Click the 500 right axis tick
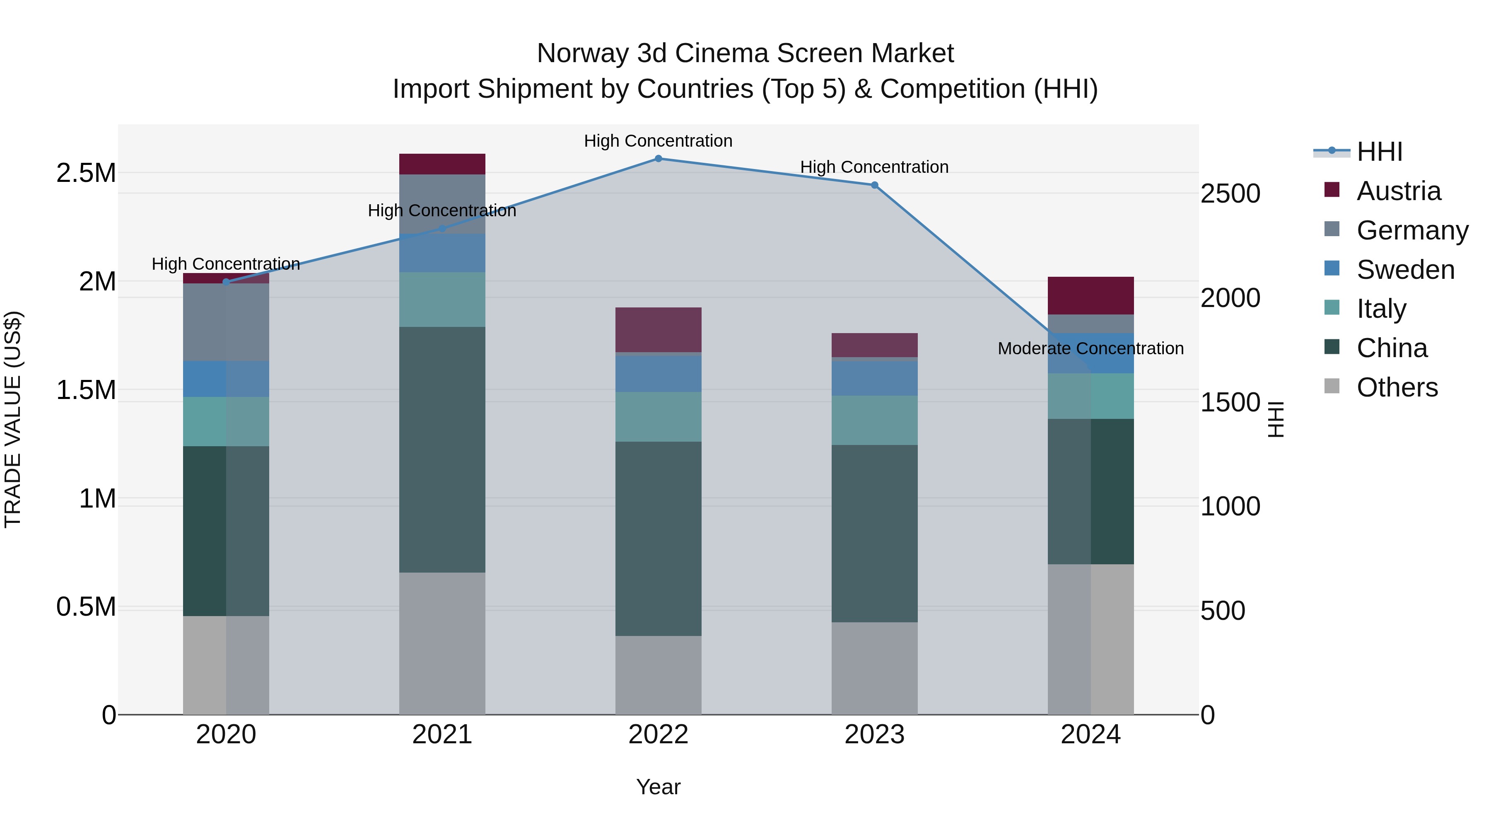The width and height of the screenshot is (1491, 839). 1223,611
